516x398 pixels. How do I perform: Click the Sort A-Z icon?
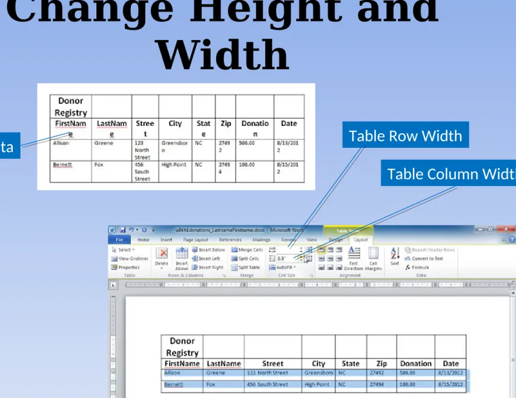point(394,253)
